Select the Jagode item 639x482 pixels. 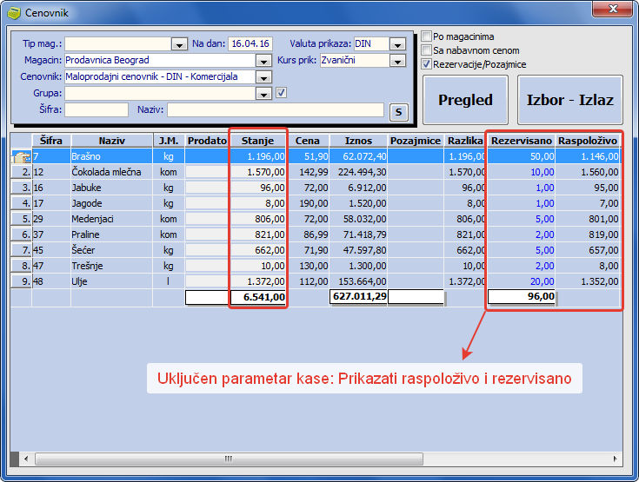[87, 203]
